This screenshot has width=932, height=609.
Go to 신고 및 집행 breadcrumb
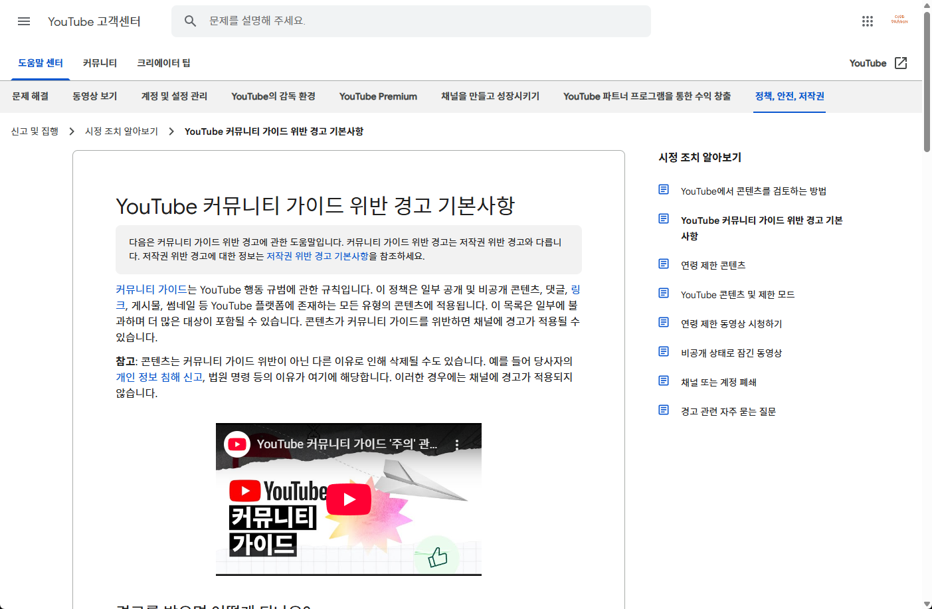tap(35, 131)
